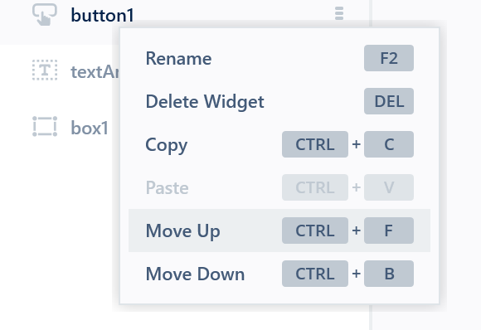Click the button1 widget icon

coord(45,14)
